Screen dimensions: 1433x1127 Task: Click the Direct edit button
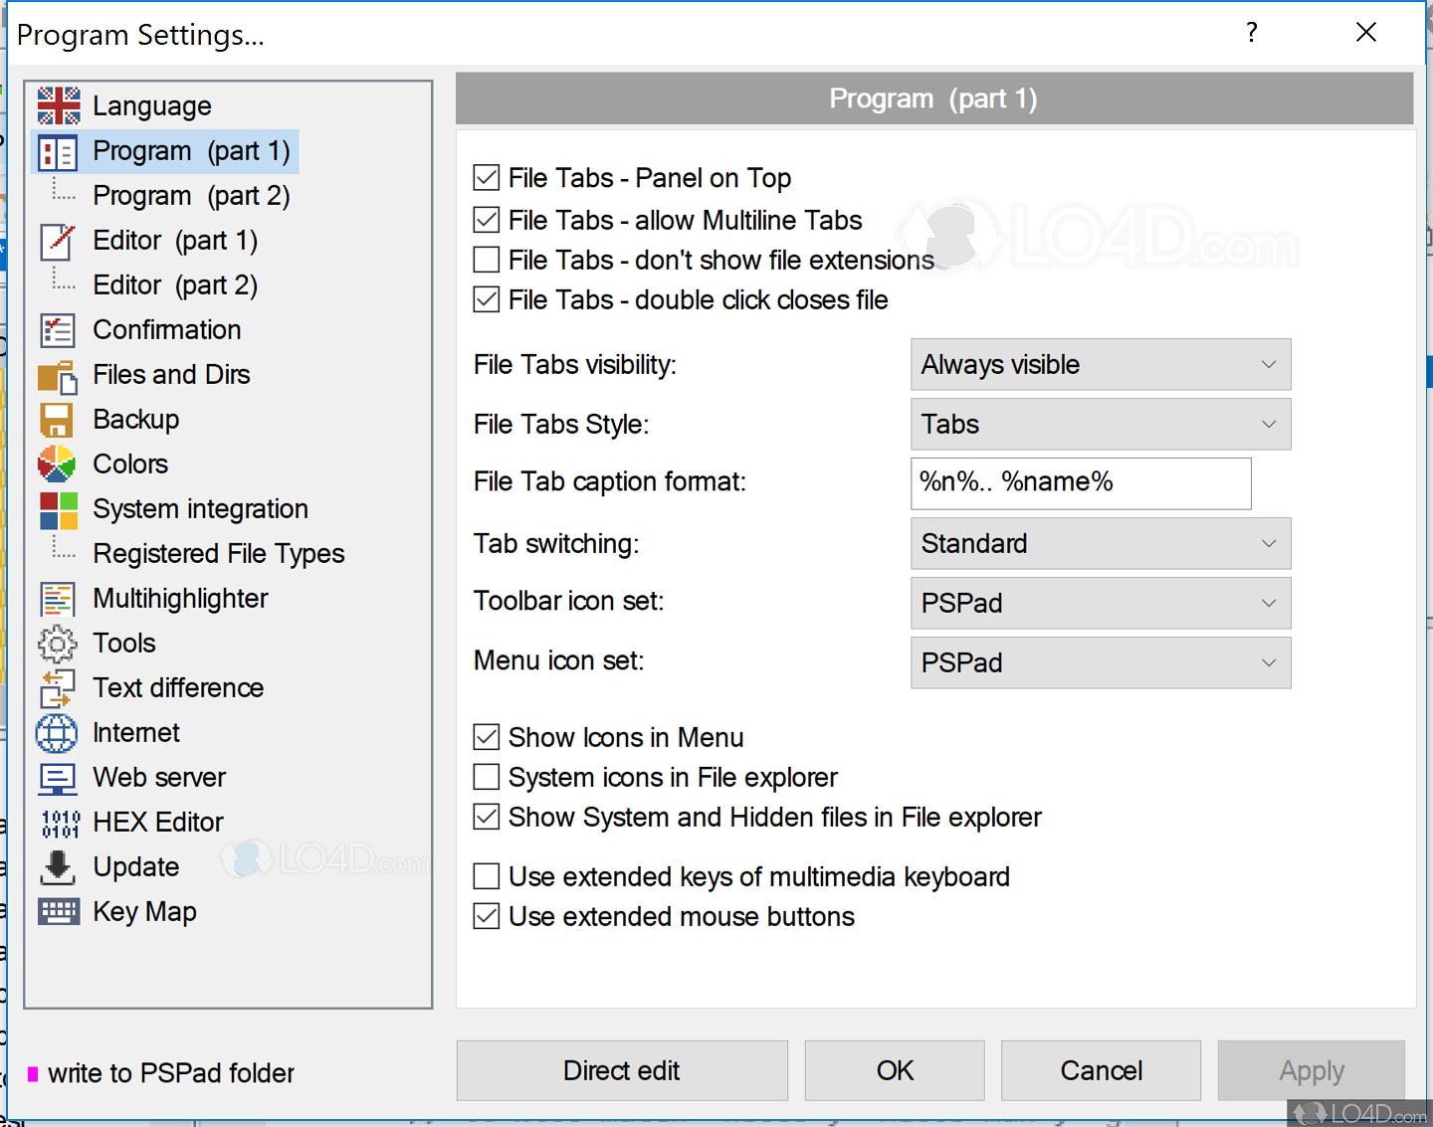click(621, 1070)
